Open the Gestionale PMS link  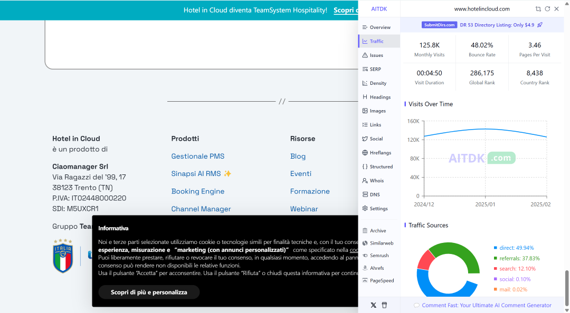point(198,156)
